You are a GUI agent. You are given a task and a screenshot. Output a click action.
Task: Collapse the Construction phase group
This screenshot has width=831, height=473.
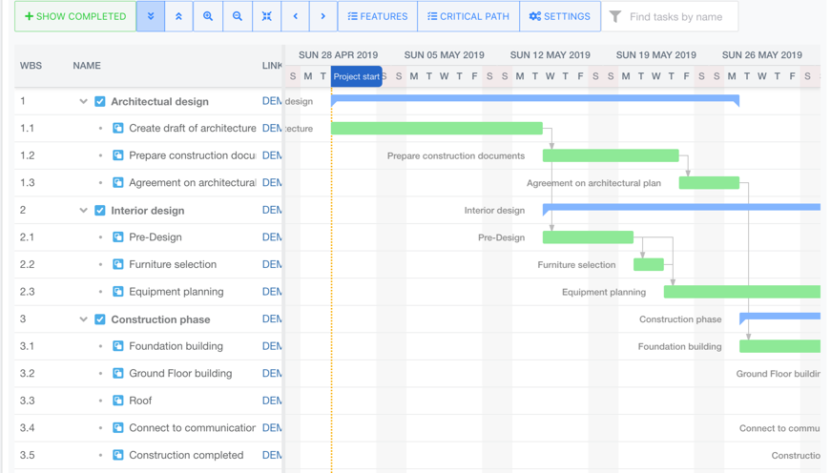tap(83, 319)
